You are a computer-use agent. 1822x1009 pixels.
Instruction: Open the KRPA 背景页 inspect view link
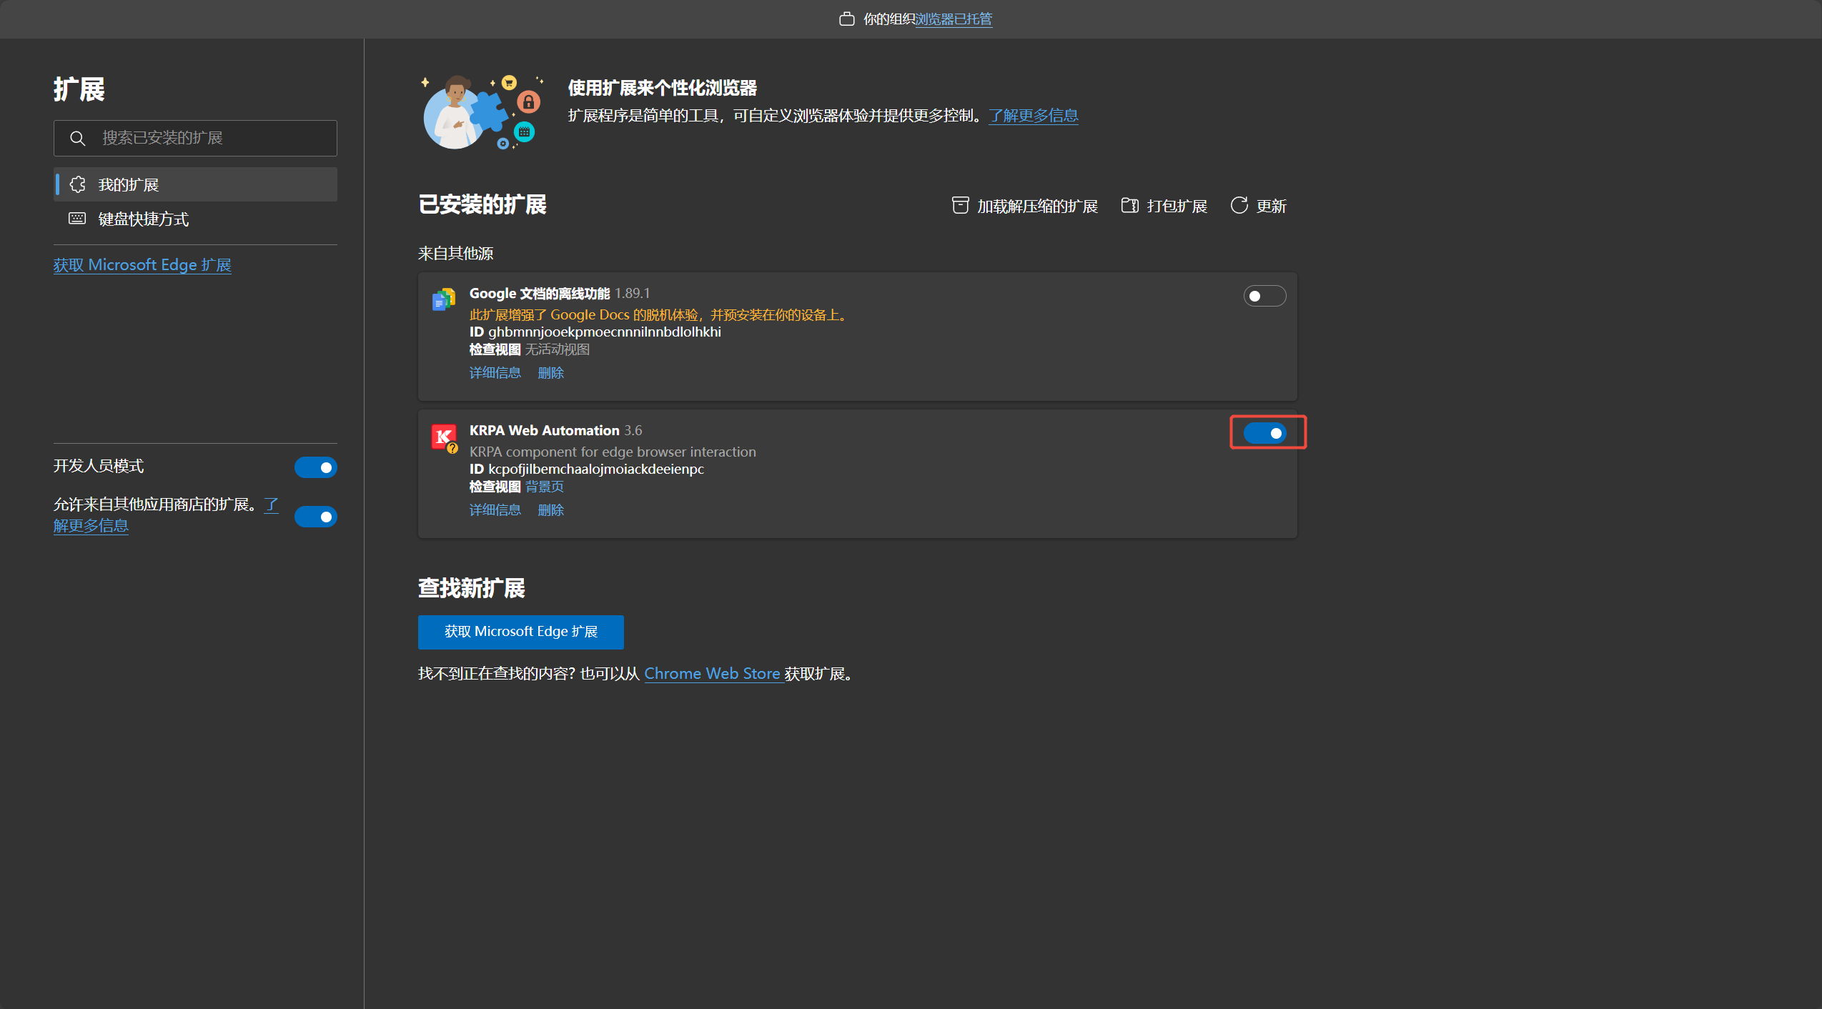[545, 487]
